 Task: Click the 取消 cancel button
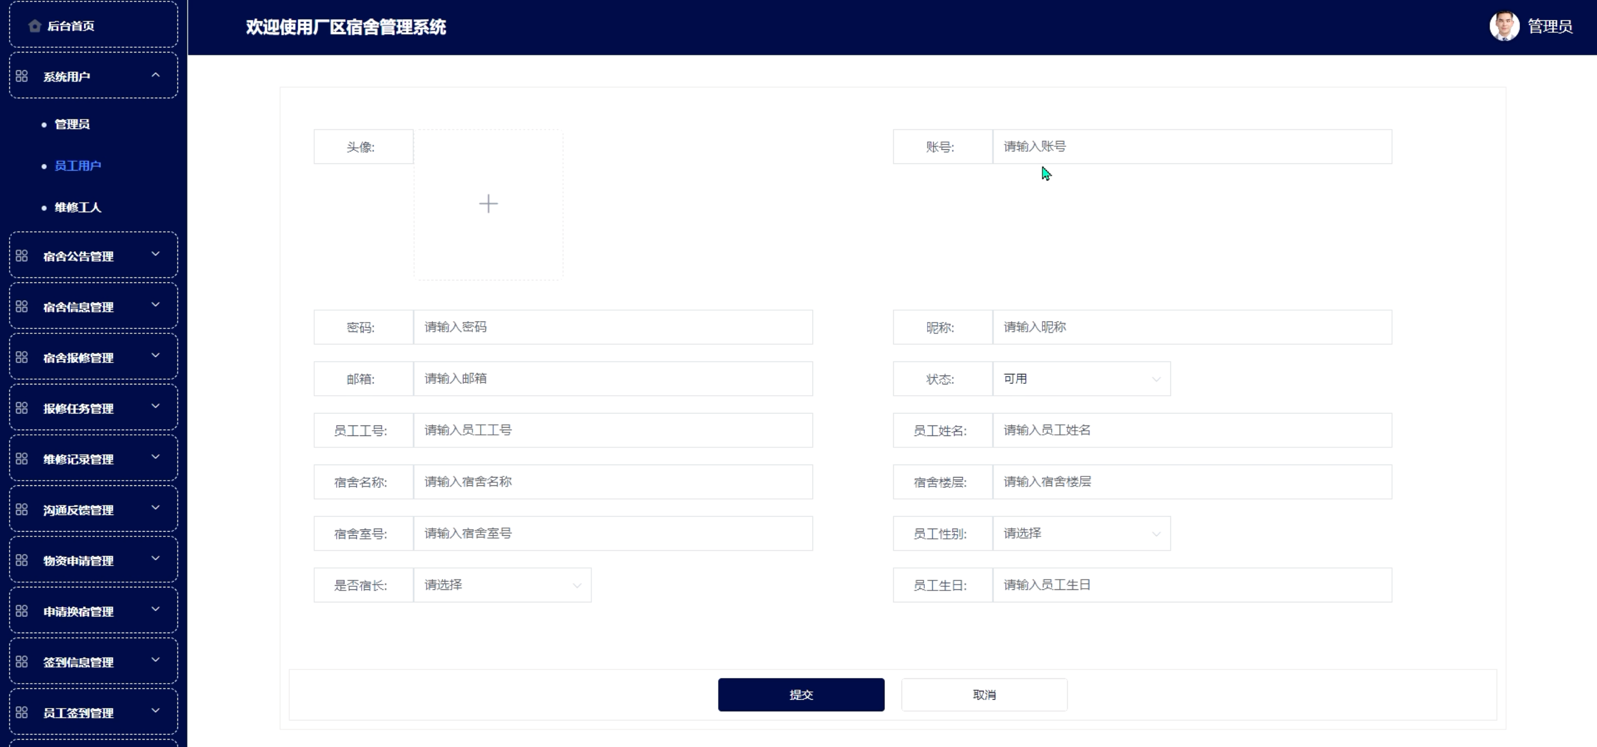(983, 695)
